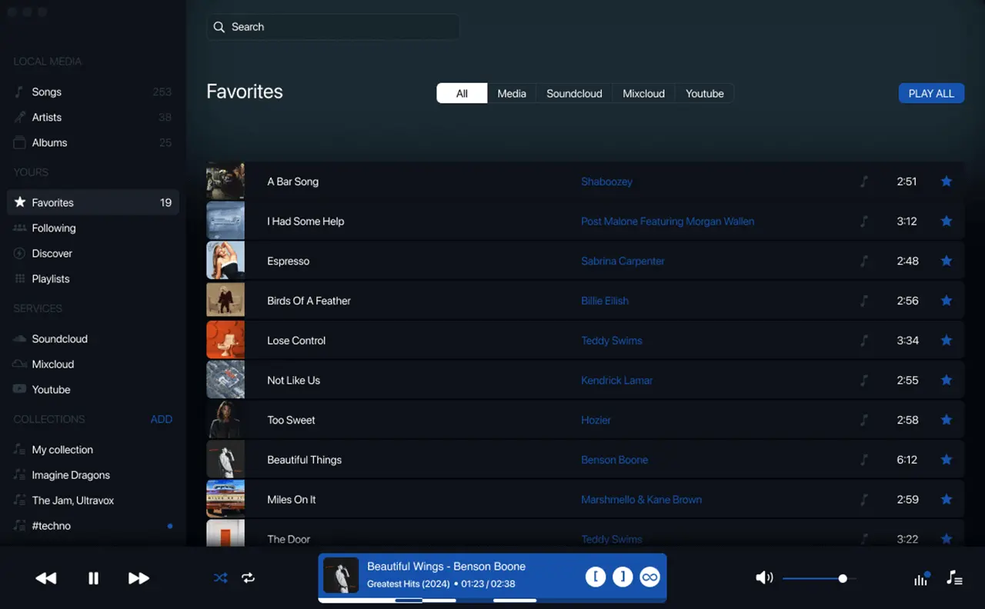
Task: Switch to the Soundcloud filter tab
Action: [x=574, y=93]
